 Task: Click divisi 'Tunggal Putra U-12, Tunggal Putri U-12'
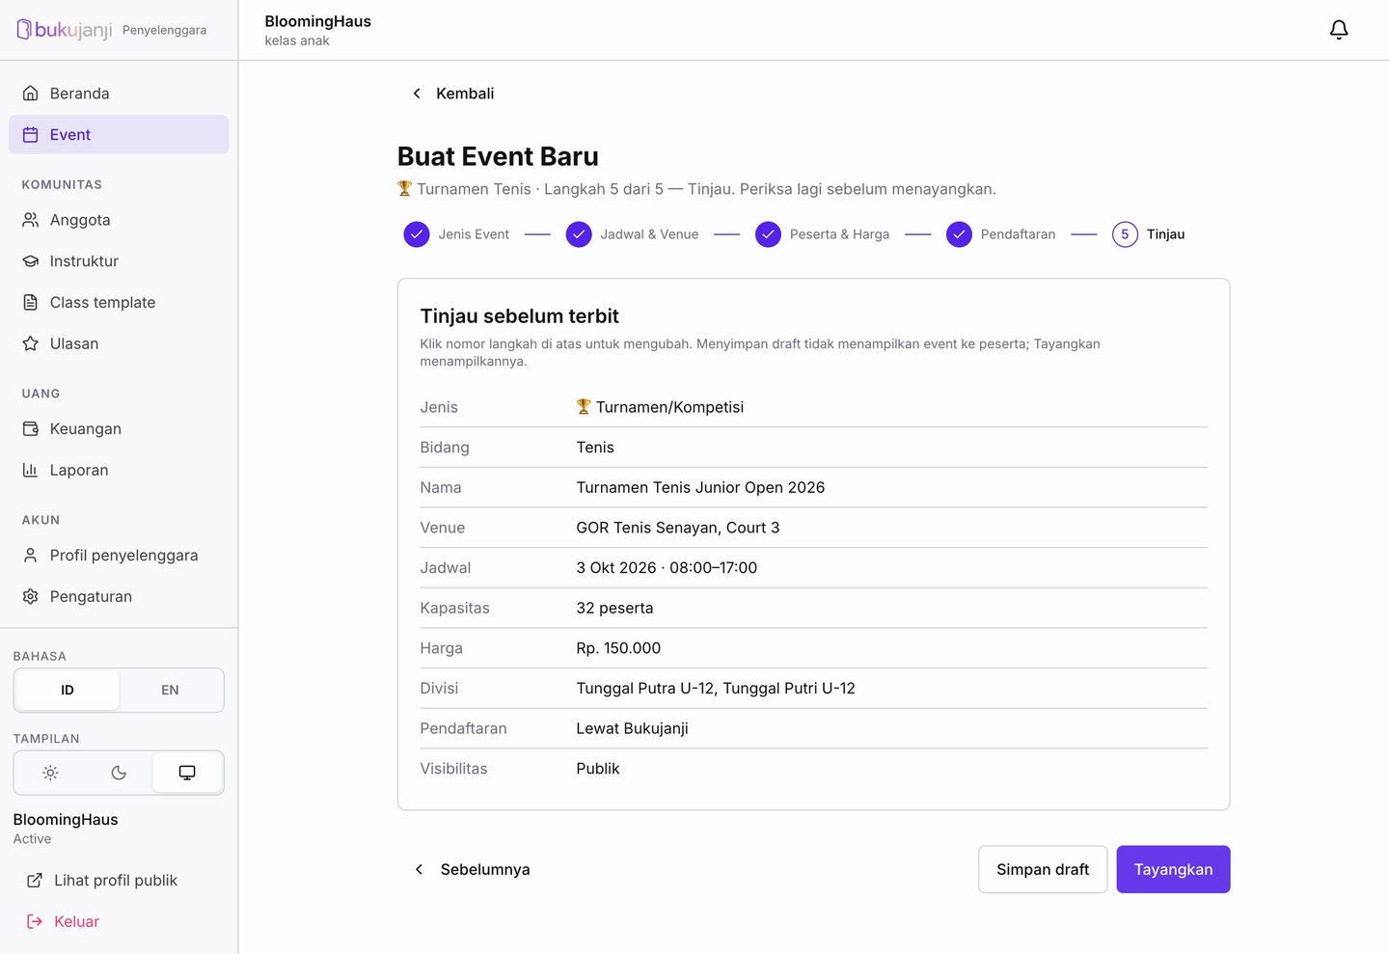pos(716,689)
